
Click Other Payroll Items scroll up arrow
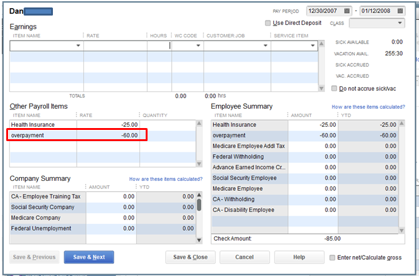pos(199,123)
